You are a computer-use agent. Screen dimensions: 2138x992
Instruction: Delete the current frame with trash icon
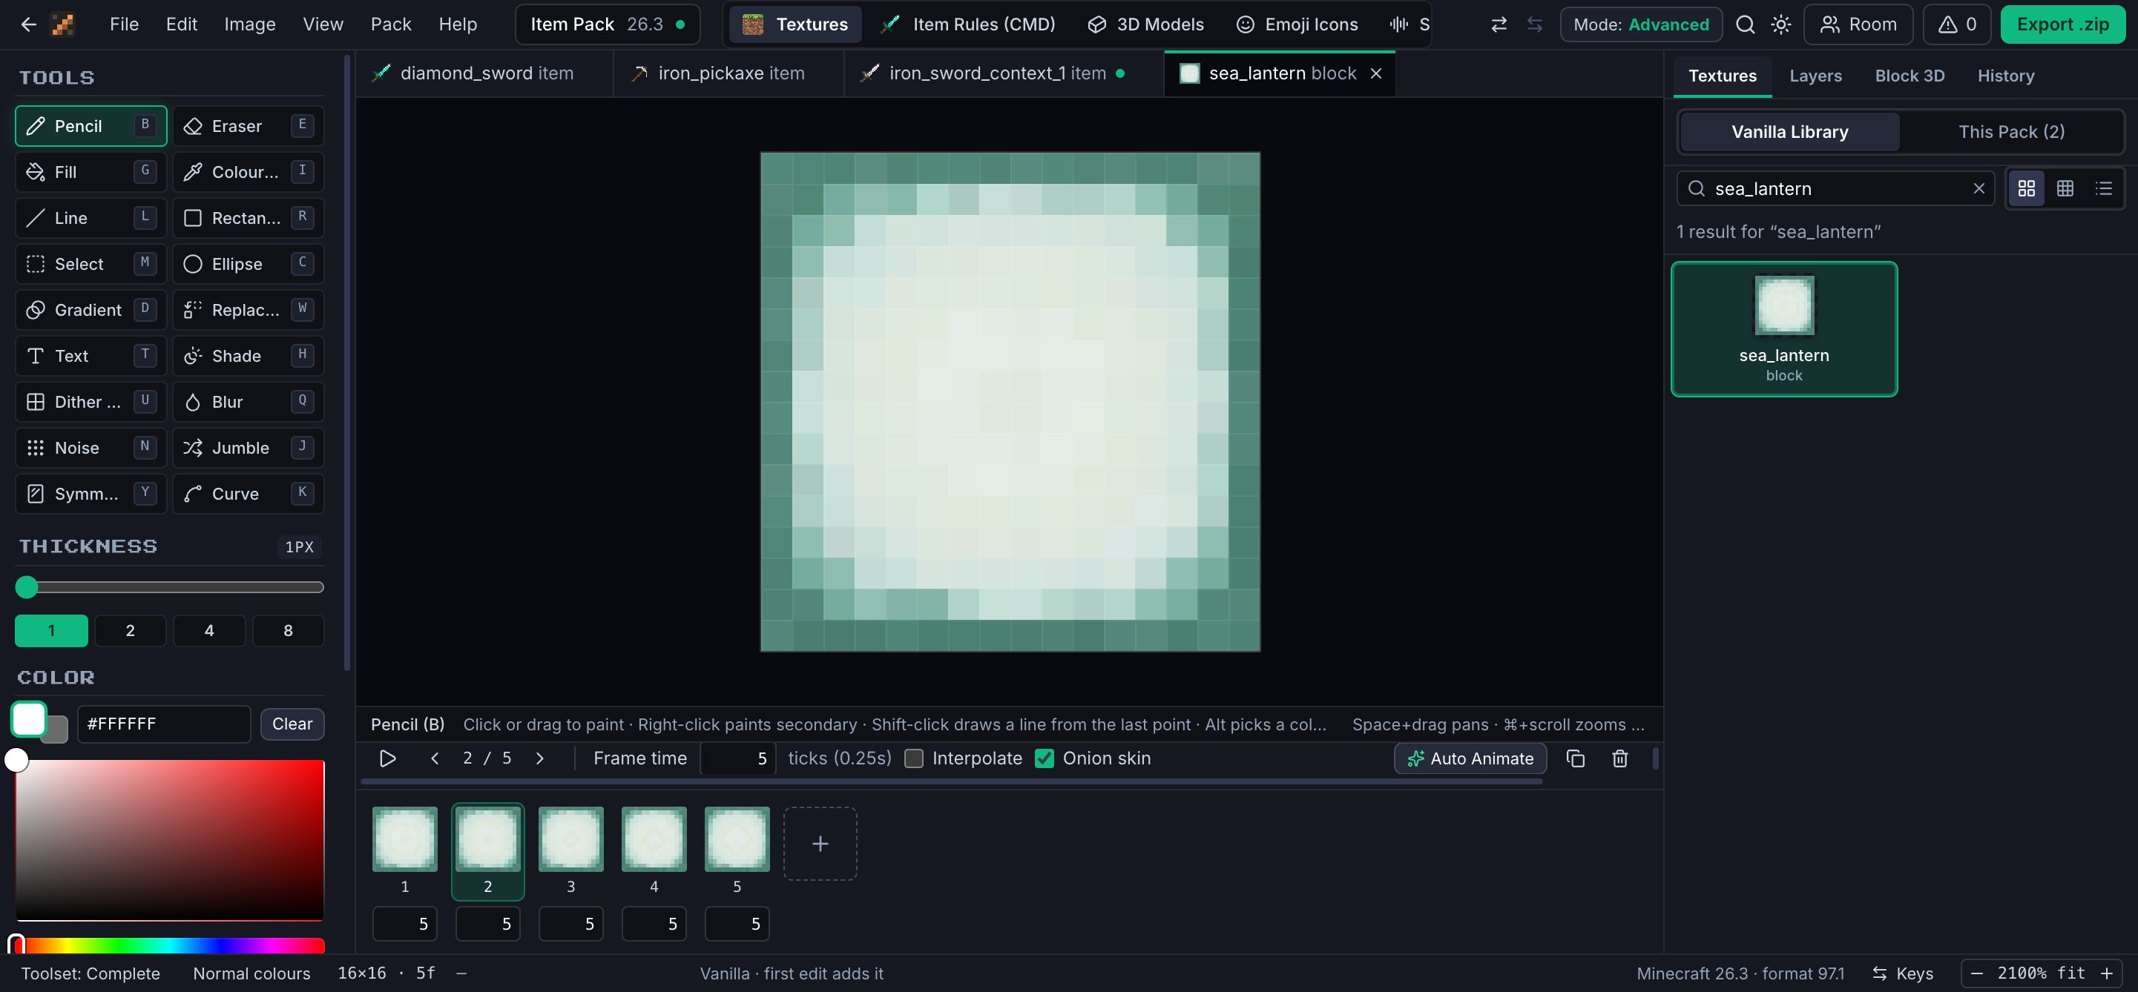pos(1619,758)
